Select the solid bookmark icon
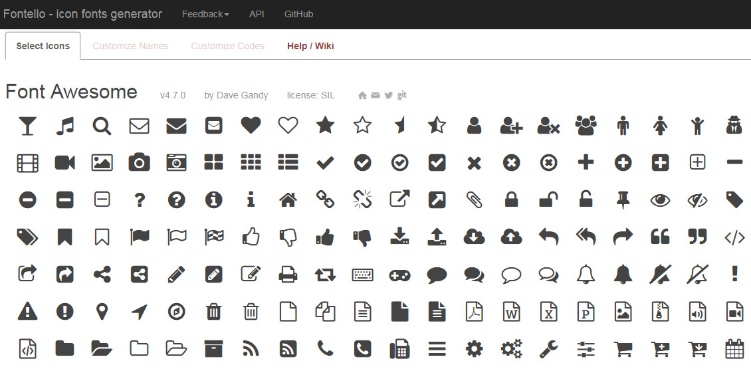751x373 pixels. pos(64,237)
